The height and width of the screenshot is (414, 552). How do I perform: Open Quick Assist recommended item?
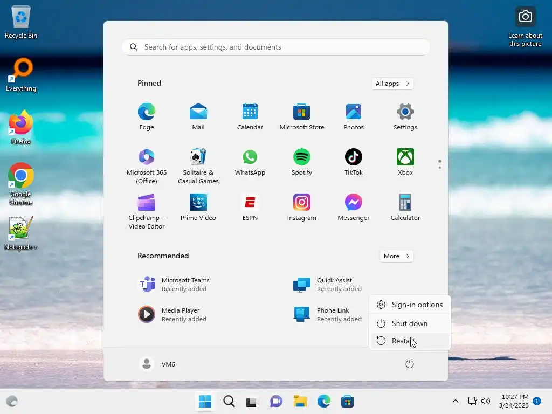(x=327, y=285)
